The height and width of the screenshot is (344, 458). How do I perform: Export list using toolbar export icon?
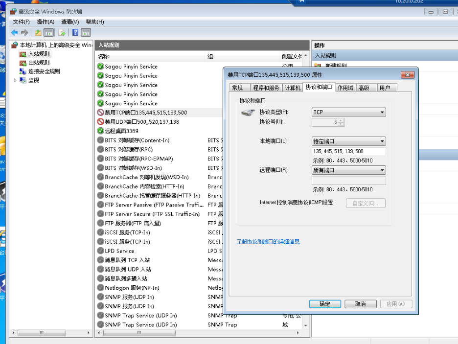62,33
